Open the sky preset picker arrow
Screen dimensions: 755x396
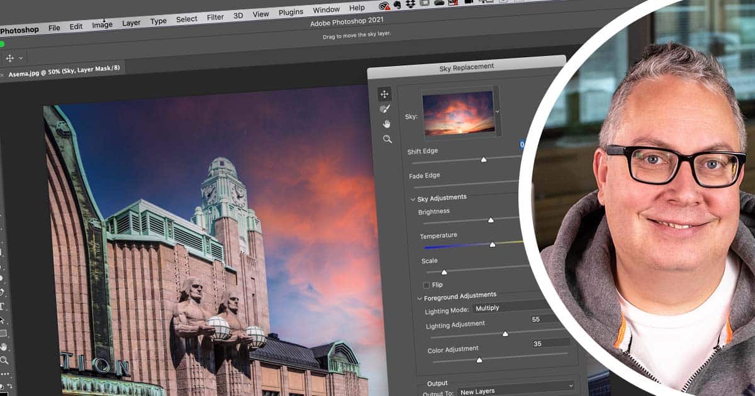pos(498,111)
